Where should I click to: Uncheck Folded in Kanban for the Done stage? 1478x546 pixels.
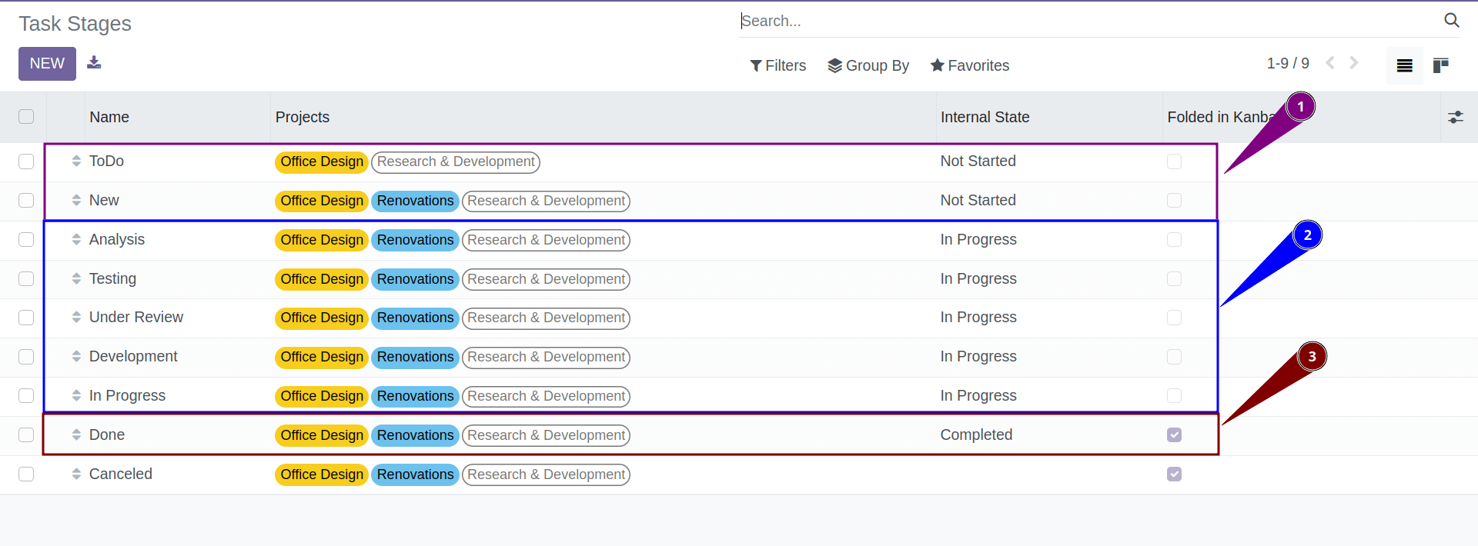(x=1174, y=434)
